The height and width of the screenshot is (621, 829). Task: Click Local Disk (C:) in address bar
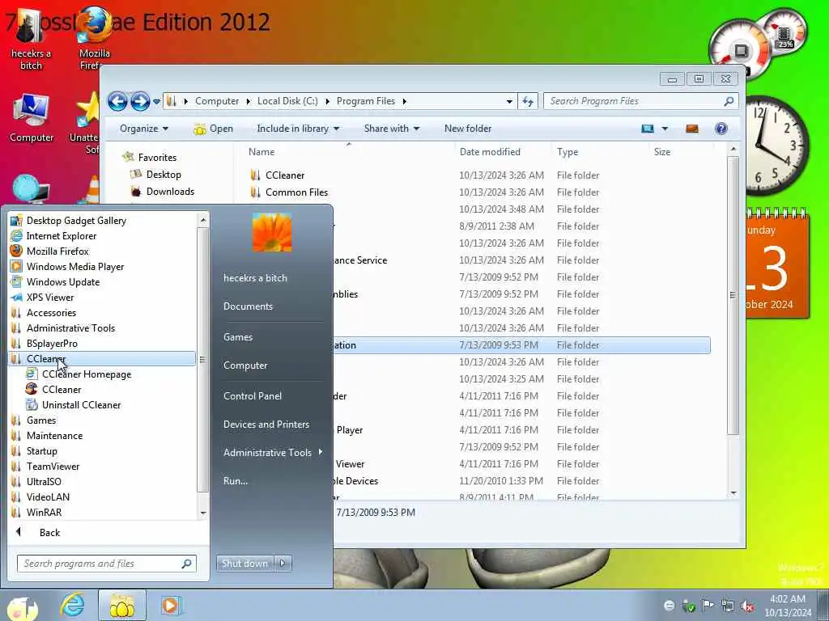287,101
